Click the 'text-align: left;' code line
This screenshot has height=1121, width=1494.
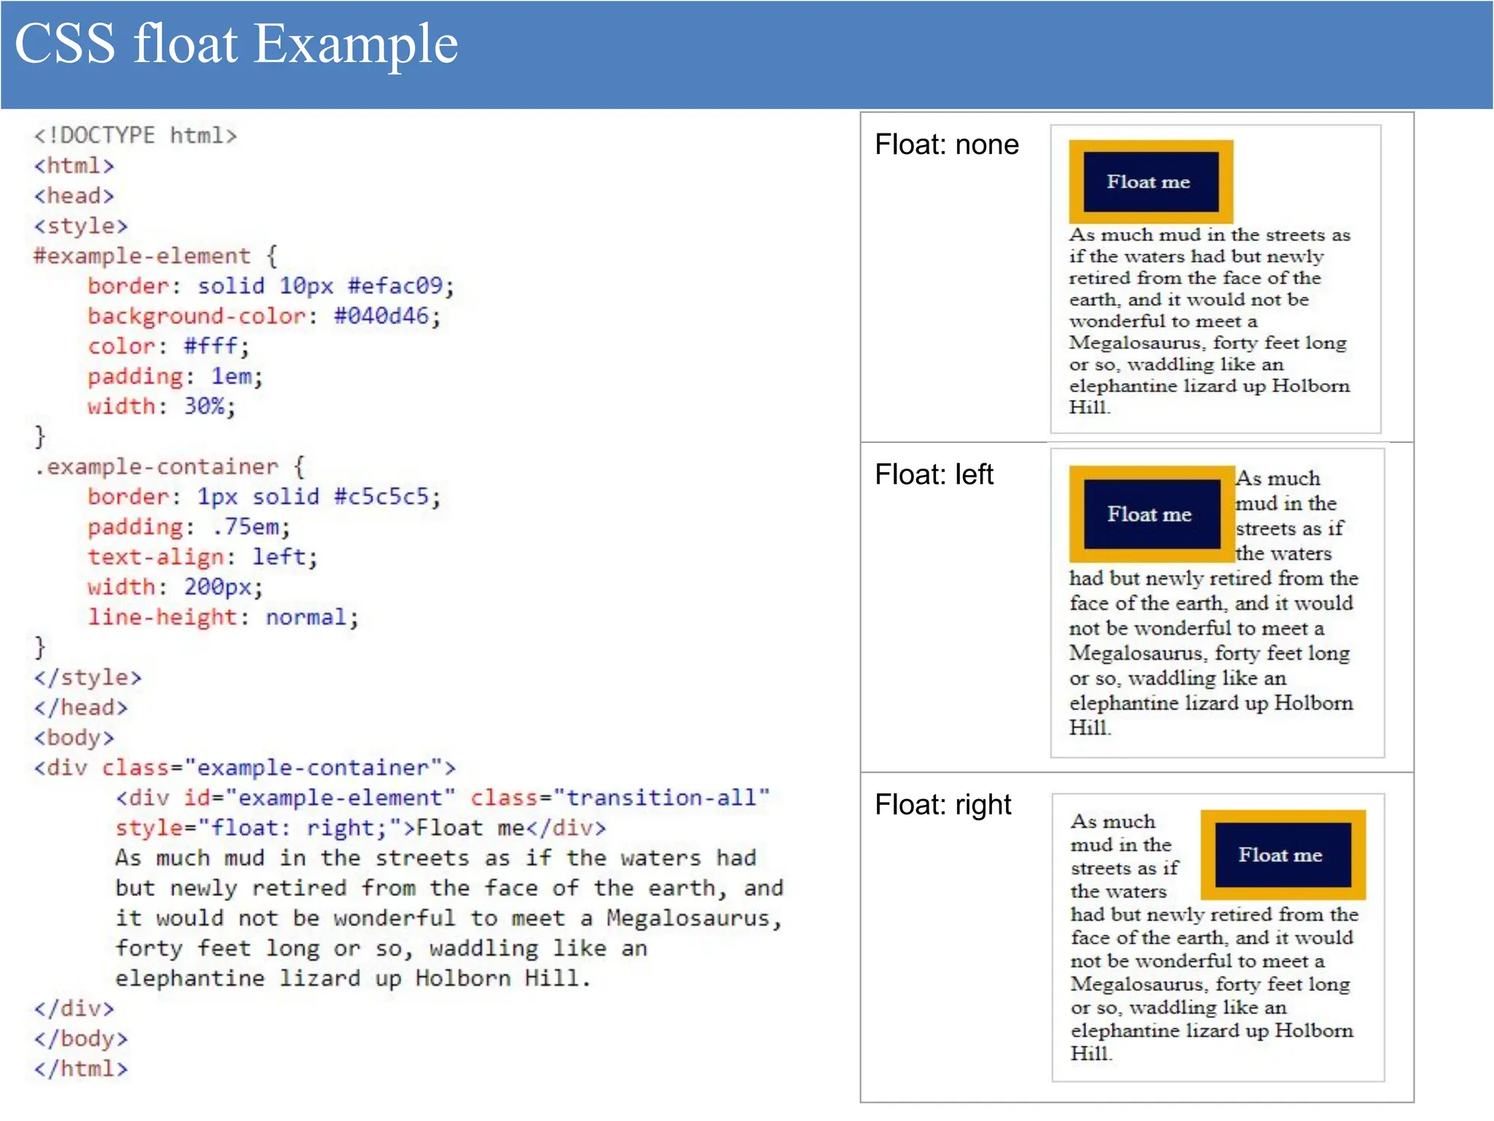[203, 558]
